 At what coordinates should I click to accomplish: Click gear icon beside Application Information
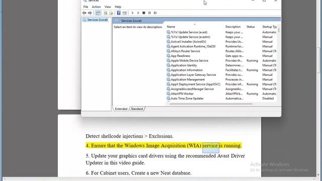coord(169,70)
